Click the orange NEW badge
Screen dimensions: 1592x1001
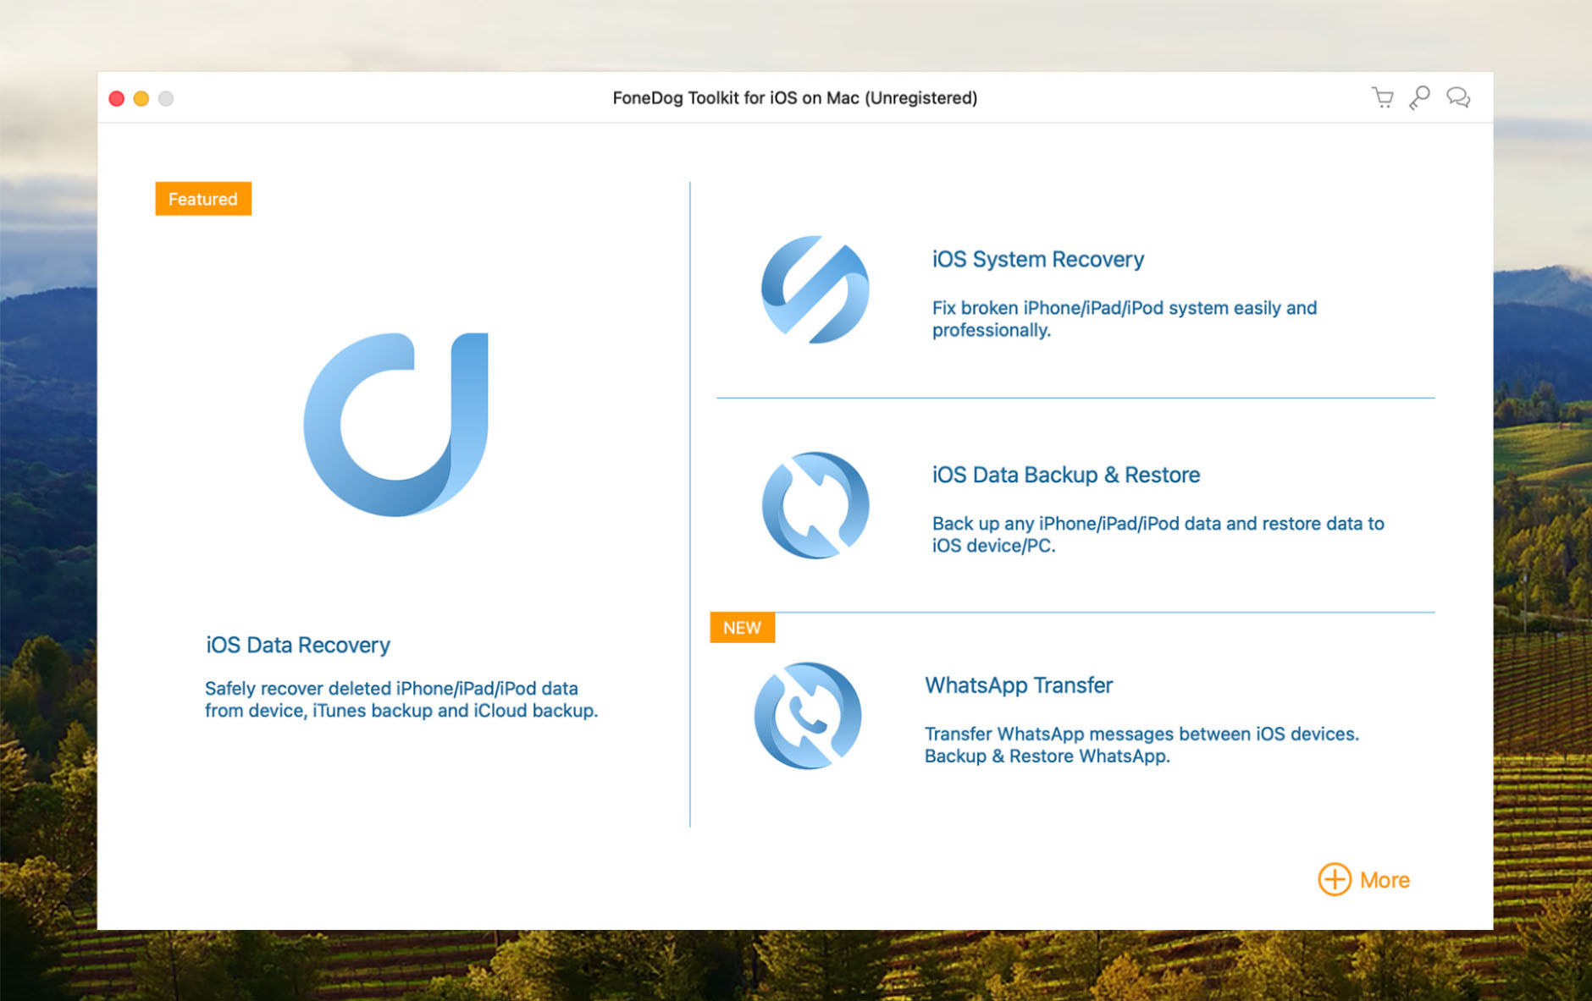(742, 628)
